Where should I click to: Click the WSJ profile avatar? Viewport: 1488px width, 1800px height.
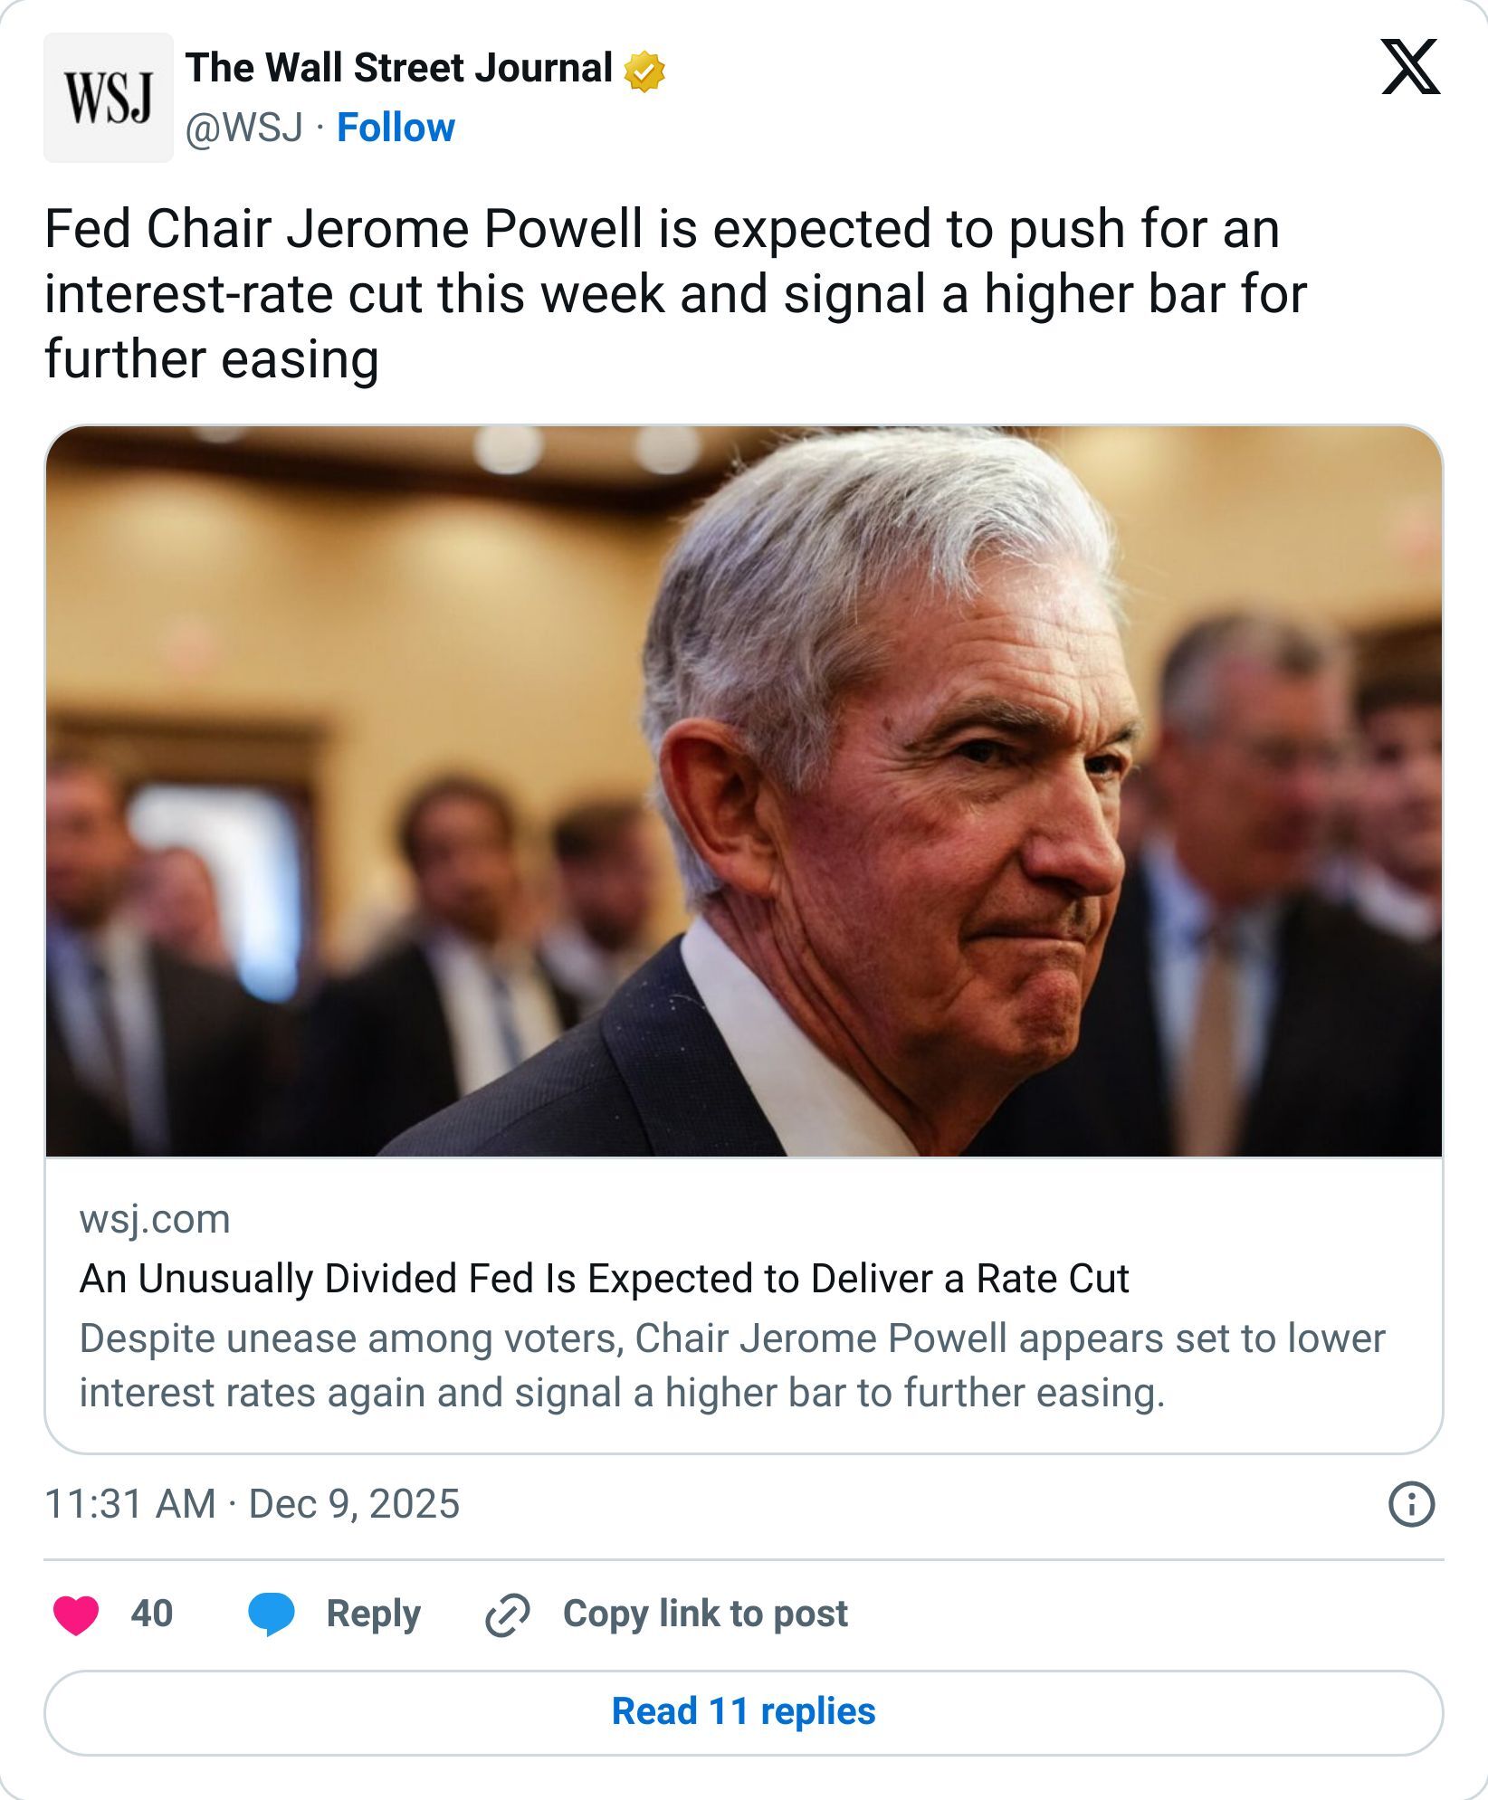[x=108, y=96]
